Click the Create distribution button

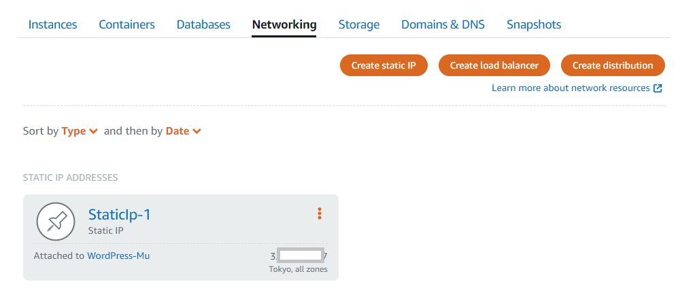(613, 65)
